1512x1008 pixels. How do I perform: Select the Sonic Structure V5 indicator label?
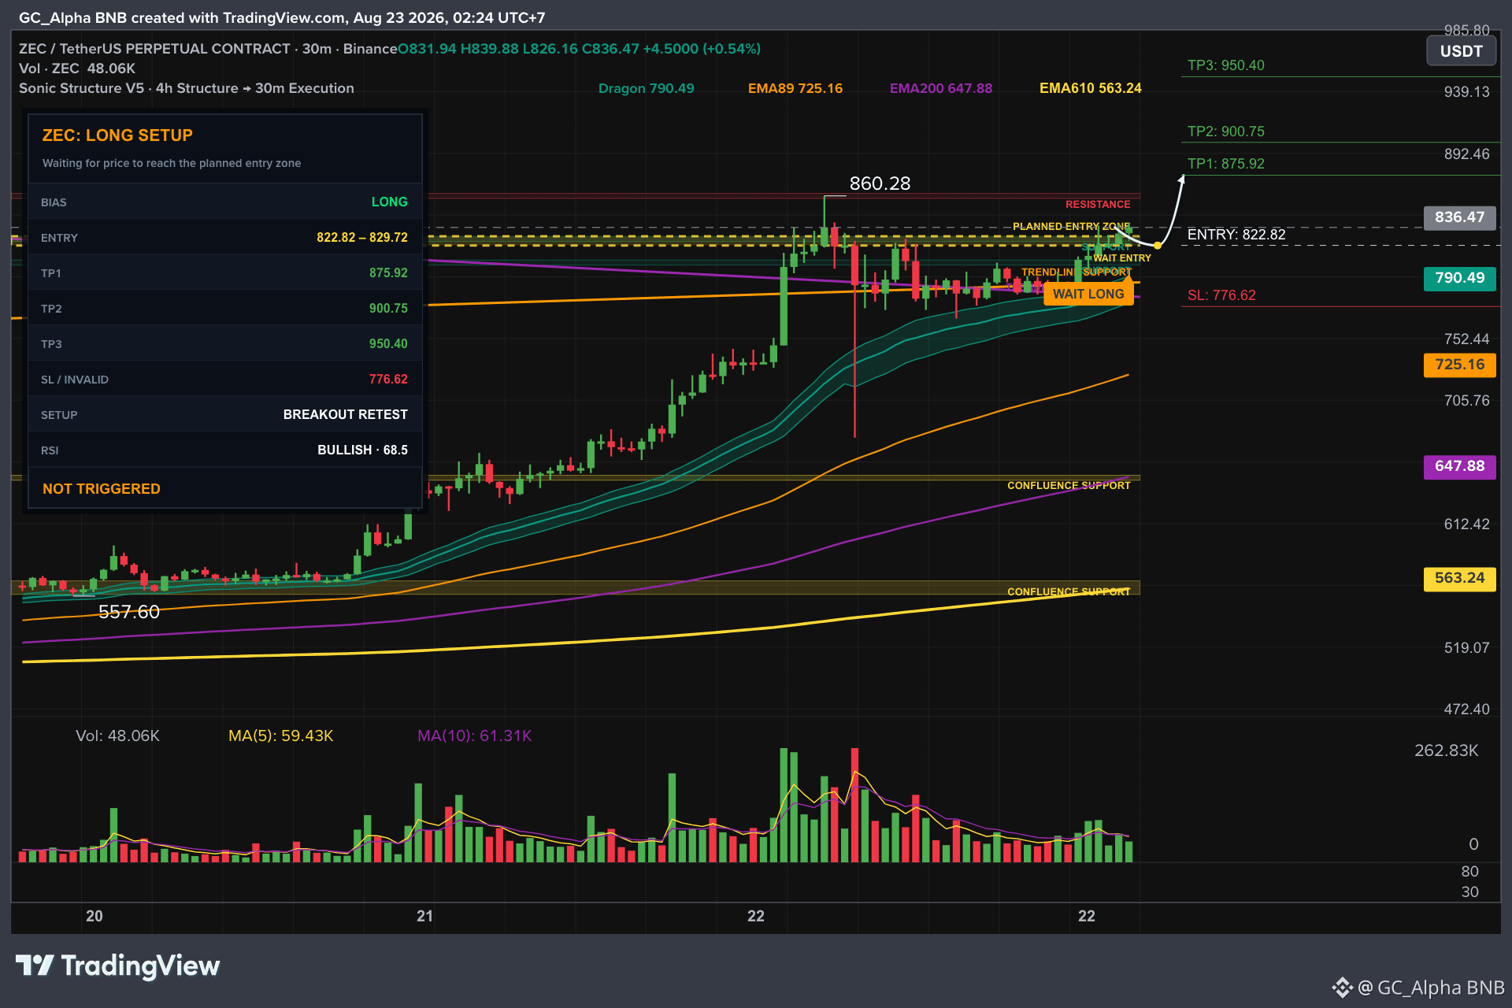click(187, 88)
